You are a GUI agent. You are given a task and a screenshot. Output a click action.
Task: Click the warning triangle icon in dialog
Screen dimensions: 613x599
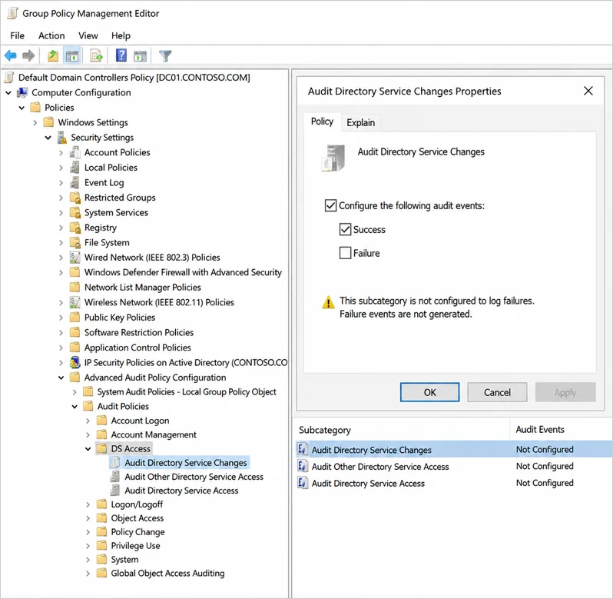coord(329,302)
